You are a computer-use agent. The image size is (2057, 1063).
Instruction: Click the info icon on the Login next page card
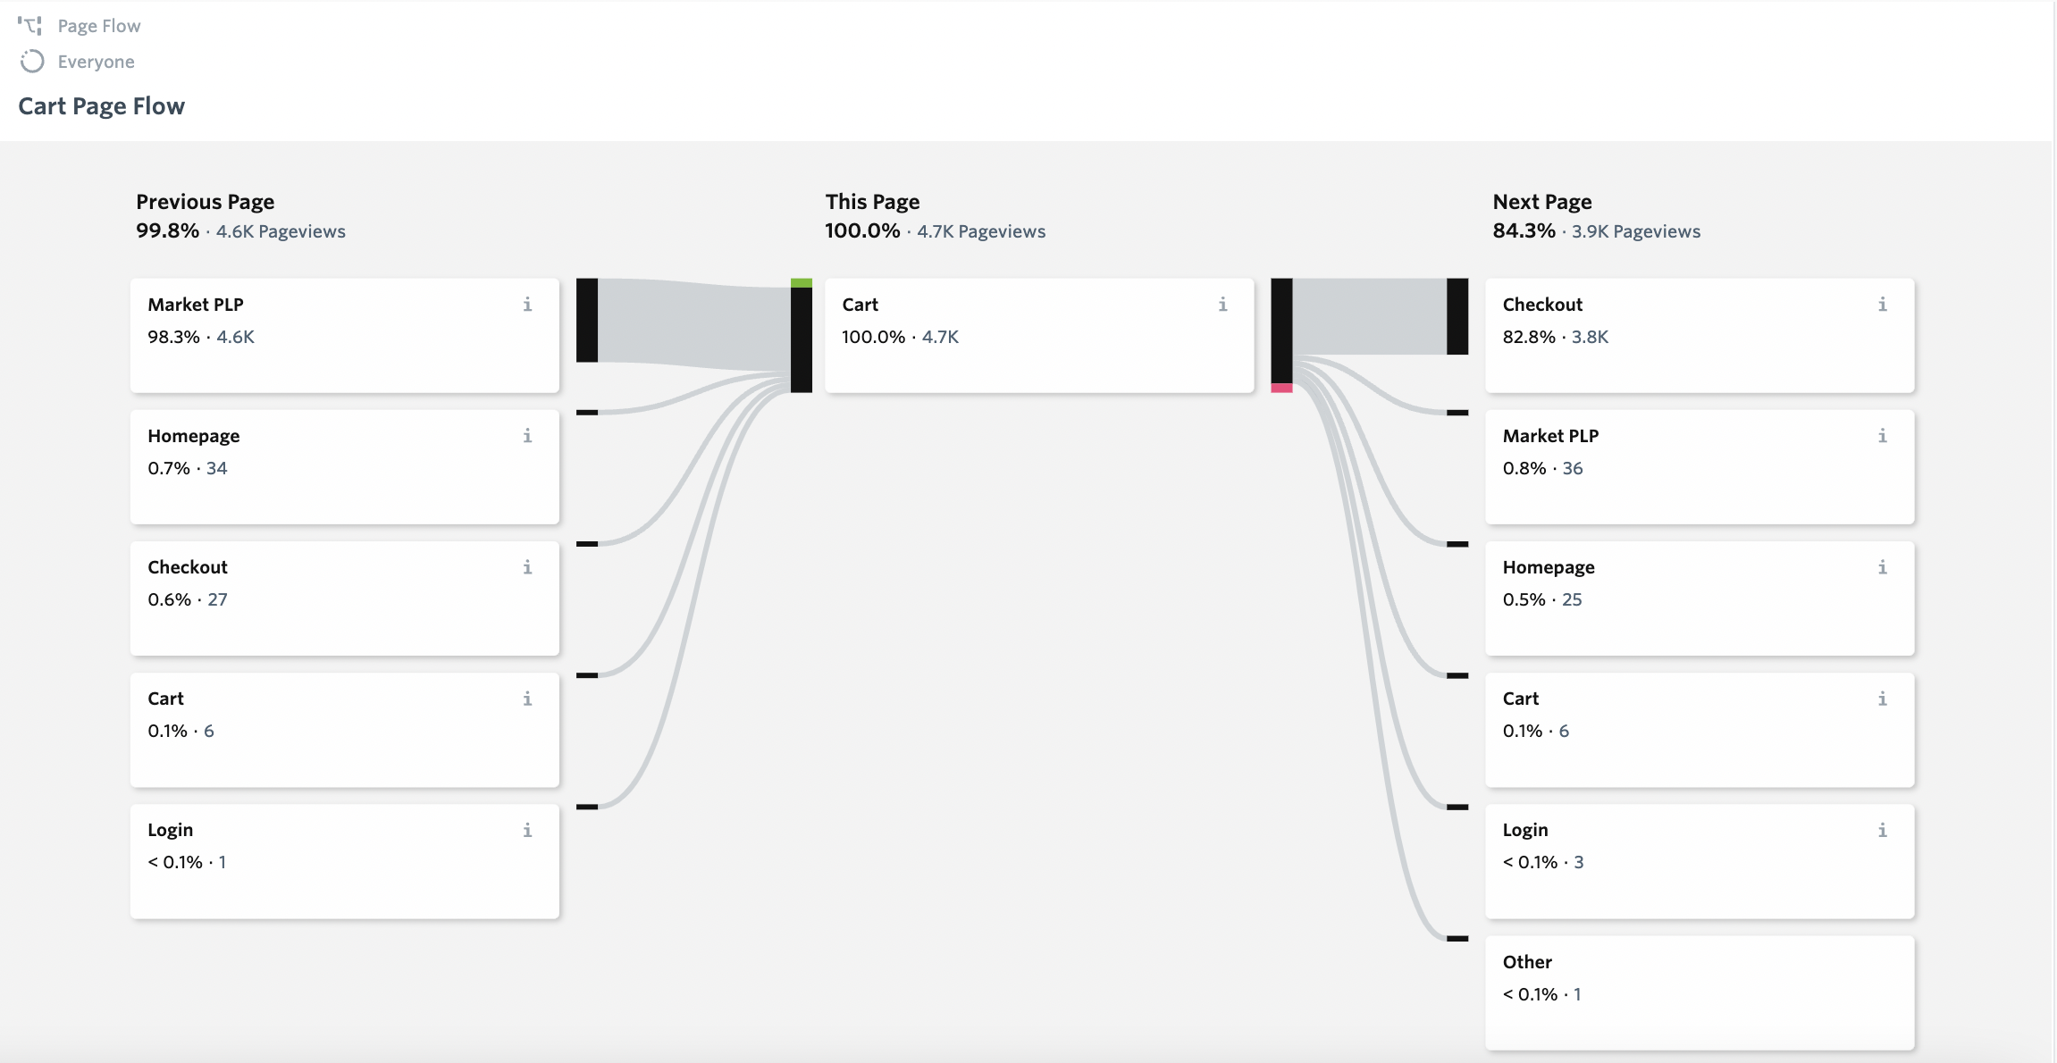tap(1882, 830)
